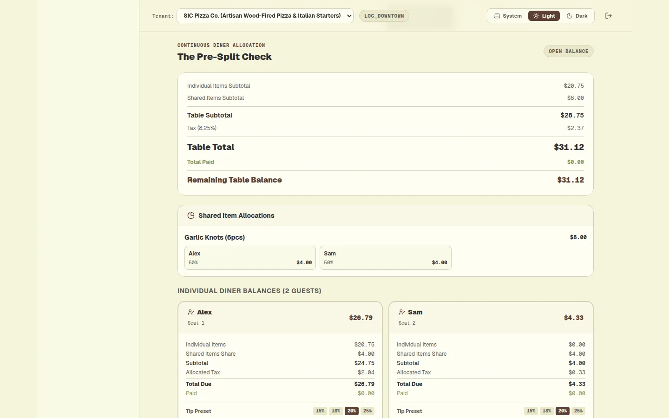Click the Remaining Table Balance label

235,180
